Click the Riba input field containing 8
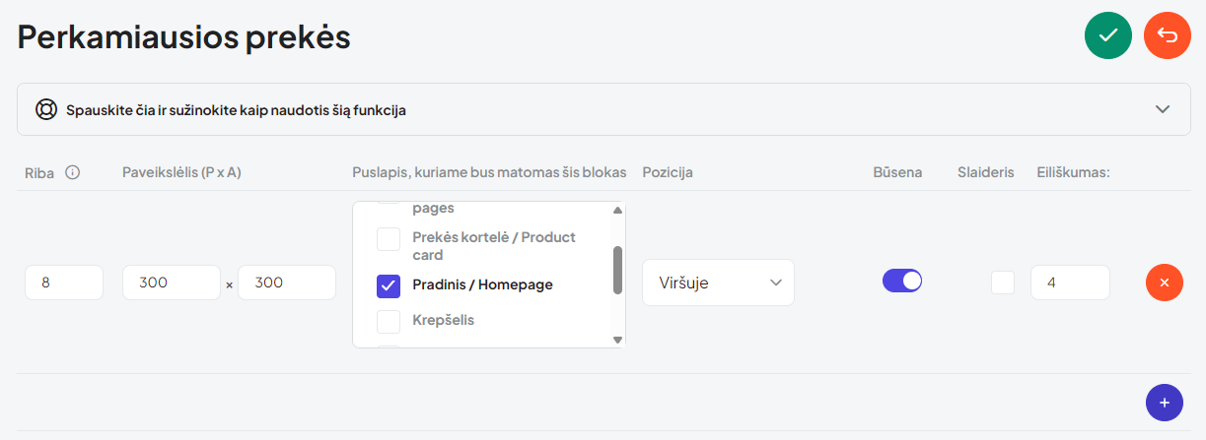 [x=64, y=283]
